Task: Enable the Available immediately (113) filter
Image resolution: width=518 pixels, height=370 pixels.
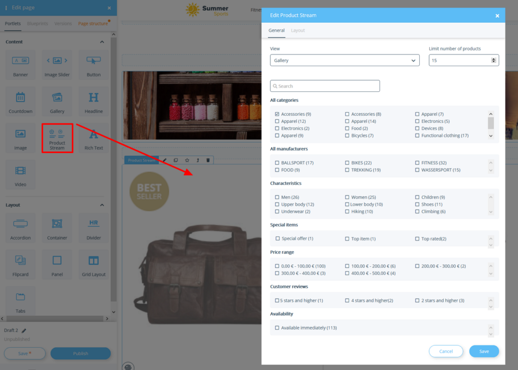Action: click(277, 328)
